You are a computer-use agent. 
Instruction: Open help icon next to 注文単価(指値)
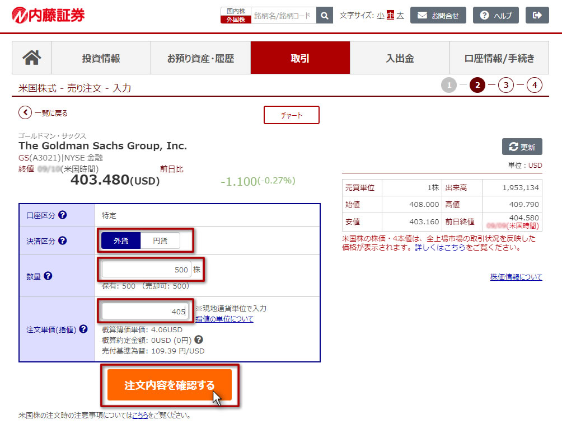pos(83,329)
